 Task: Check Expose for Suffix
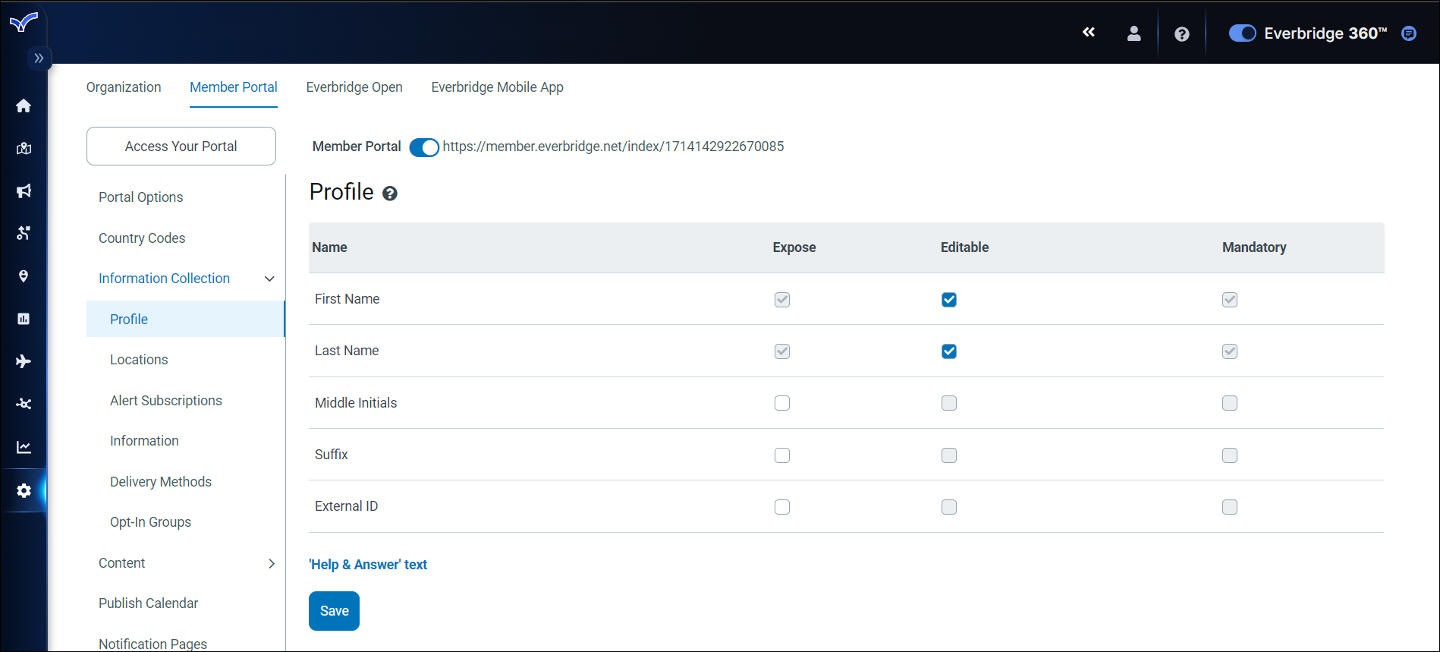(782, 455)
